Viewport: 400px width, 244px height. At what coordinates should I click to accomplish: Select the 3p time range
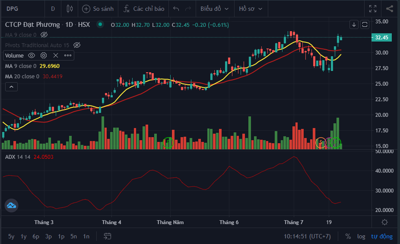[x=48, y=236]
